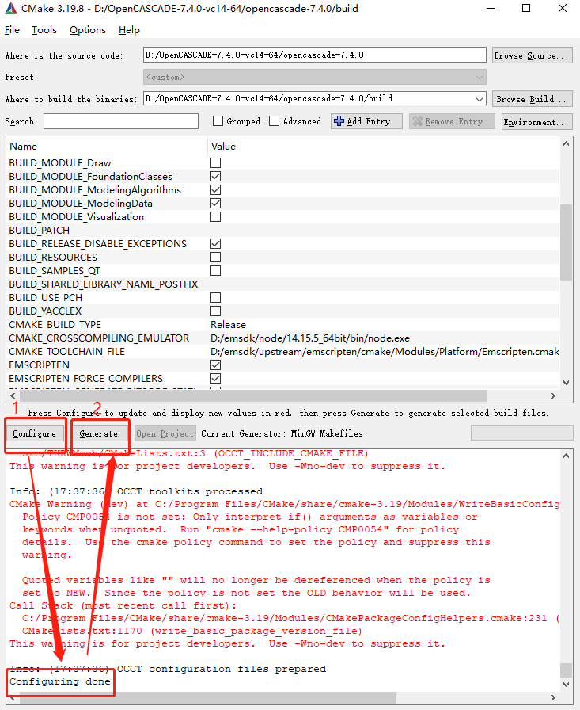Viewport: 580px width, 710px height.
Task: Open the Options menu
Action: tap(88, 30)
